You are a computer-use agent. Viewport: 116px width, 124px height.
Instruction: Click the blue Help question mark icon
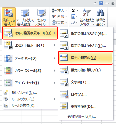[101, 3]
